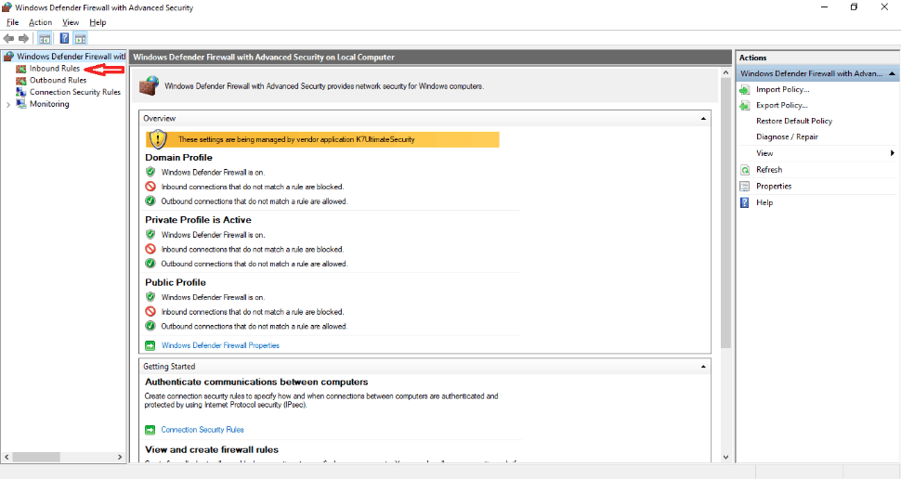
Task: Click the center pane scroll-up arrow
Action: pos(725,73)
